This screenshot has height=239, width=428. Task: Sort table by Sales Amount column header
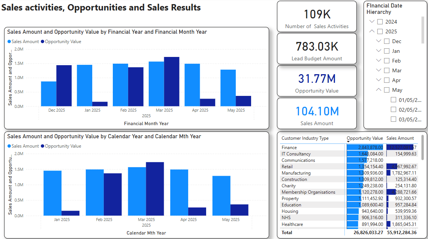pos(400,138)
